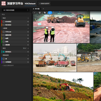Expand the 字节大小 filter chevron
The height and width of the screenshot is (101, 101).
(28, 32)
